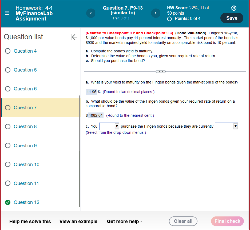Viewport: 250px width, 230px height.
Task: Click the green checkmark beside Question 12
Action: coord(8,202)
